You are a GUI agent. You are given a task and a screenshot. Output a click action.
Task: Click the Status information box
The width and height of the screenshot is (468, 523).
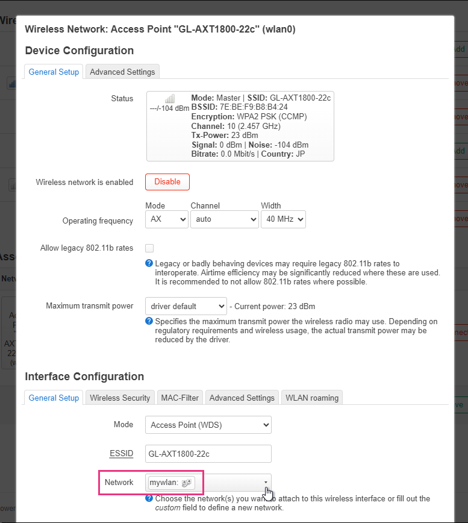(x=240, y=127)
